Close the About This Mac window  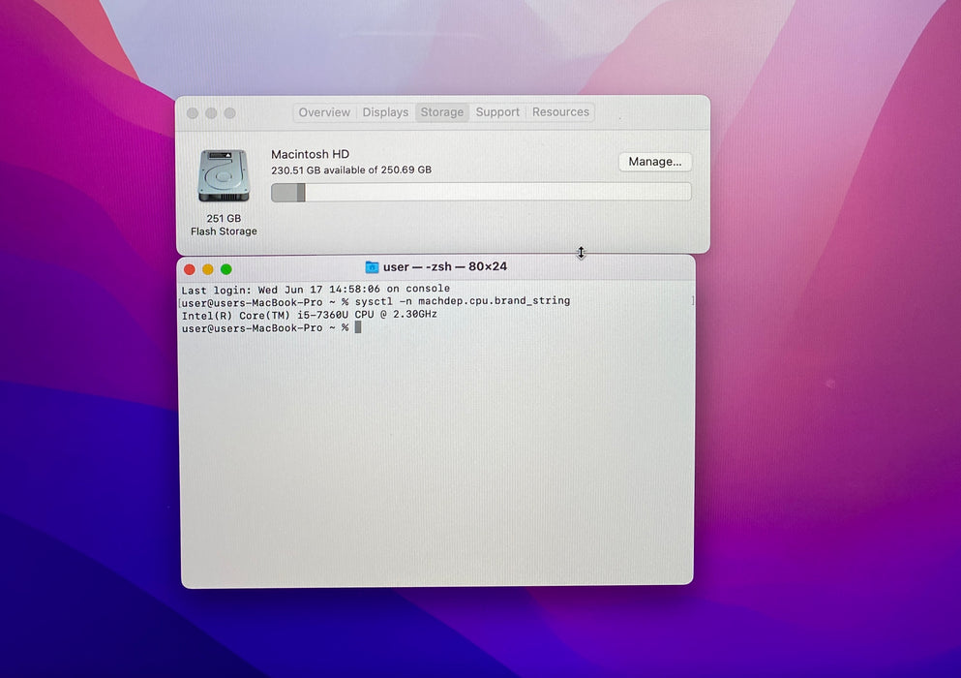coord(193,113)
